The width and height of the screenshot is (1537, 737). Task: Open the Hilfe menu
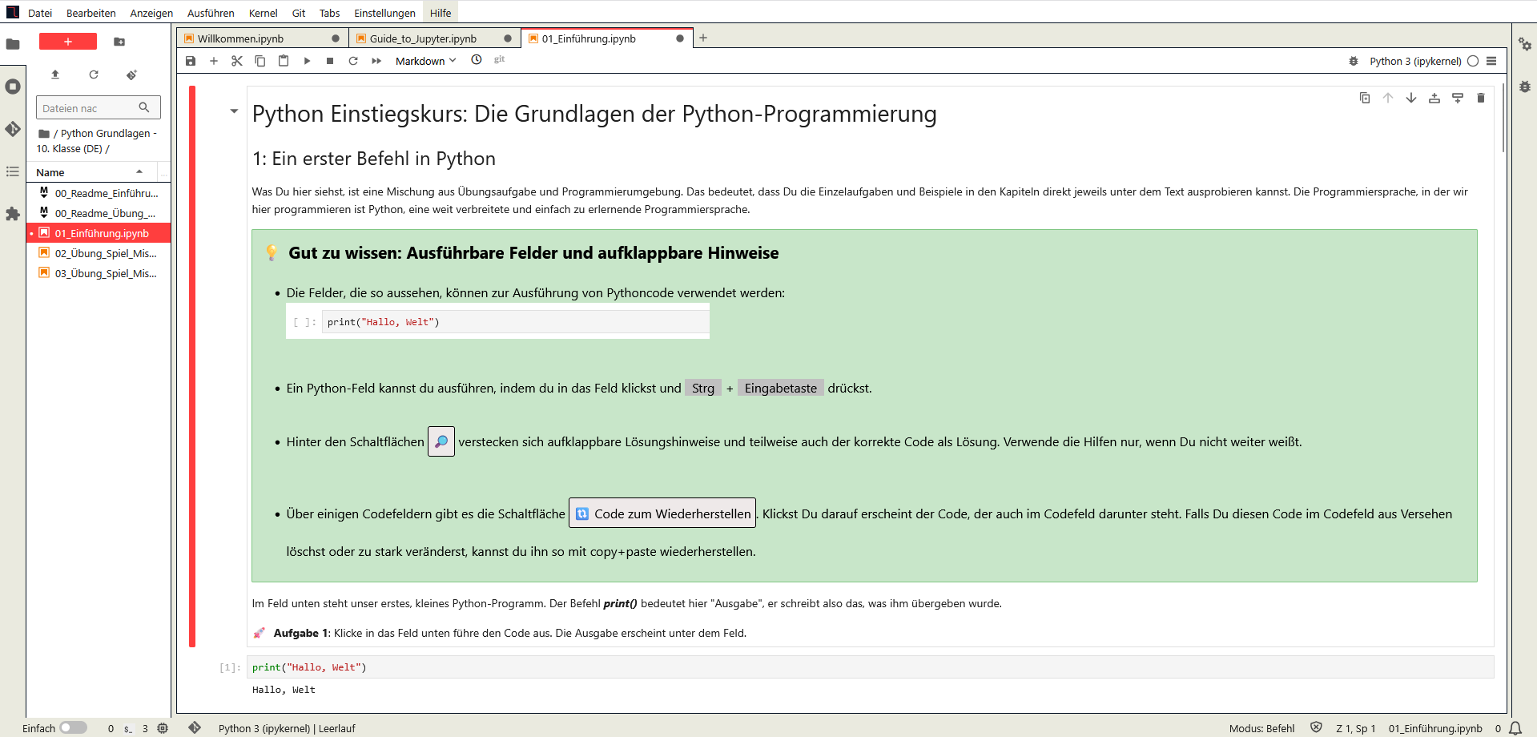click(x=441, y=13)
